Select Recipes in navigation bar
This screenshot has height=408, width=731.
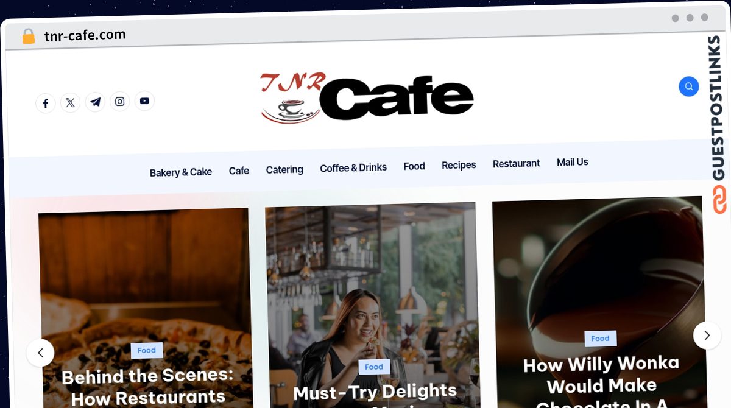[x=459, y=165]
